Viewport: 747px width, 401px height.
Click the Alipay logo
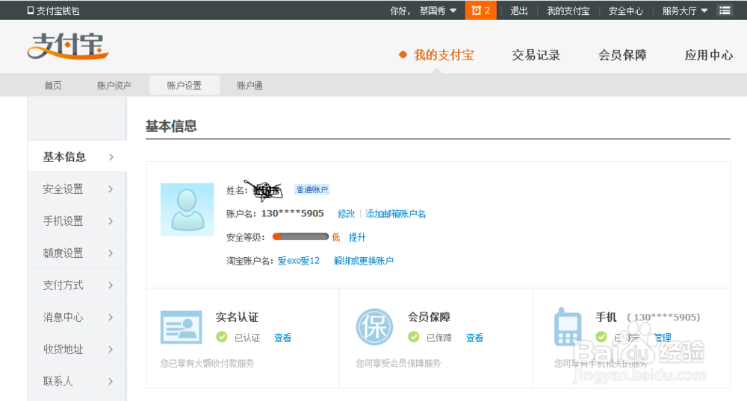[68, 46]
